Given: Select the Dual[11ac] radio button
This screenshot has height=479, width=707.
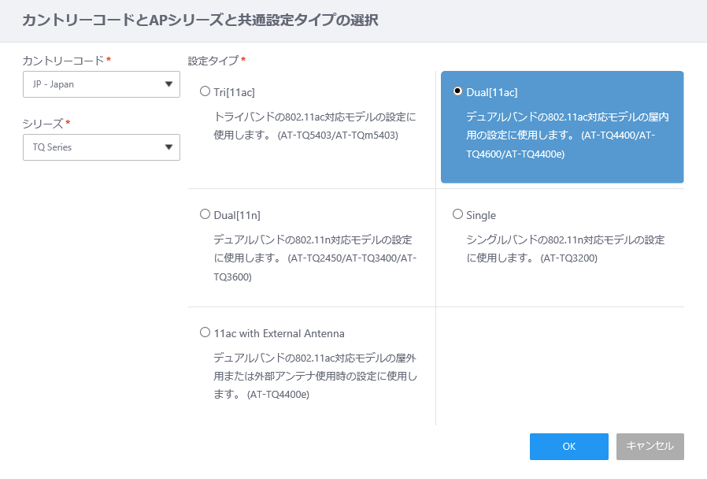Looking at the screenshot, I should [x=457, y=91].
